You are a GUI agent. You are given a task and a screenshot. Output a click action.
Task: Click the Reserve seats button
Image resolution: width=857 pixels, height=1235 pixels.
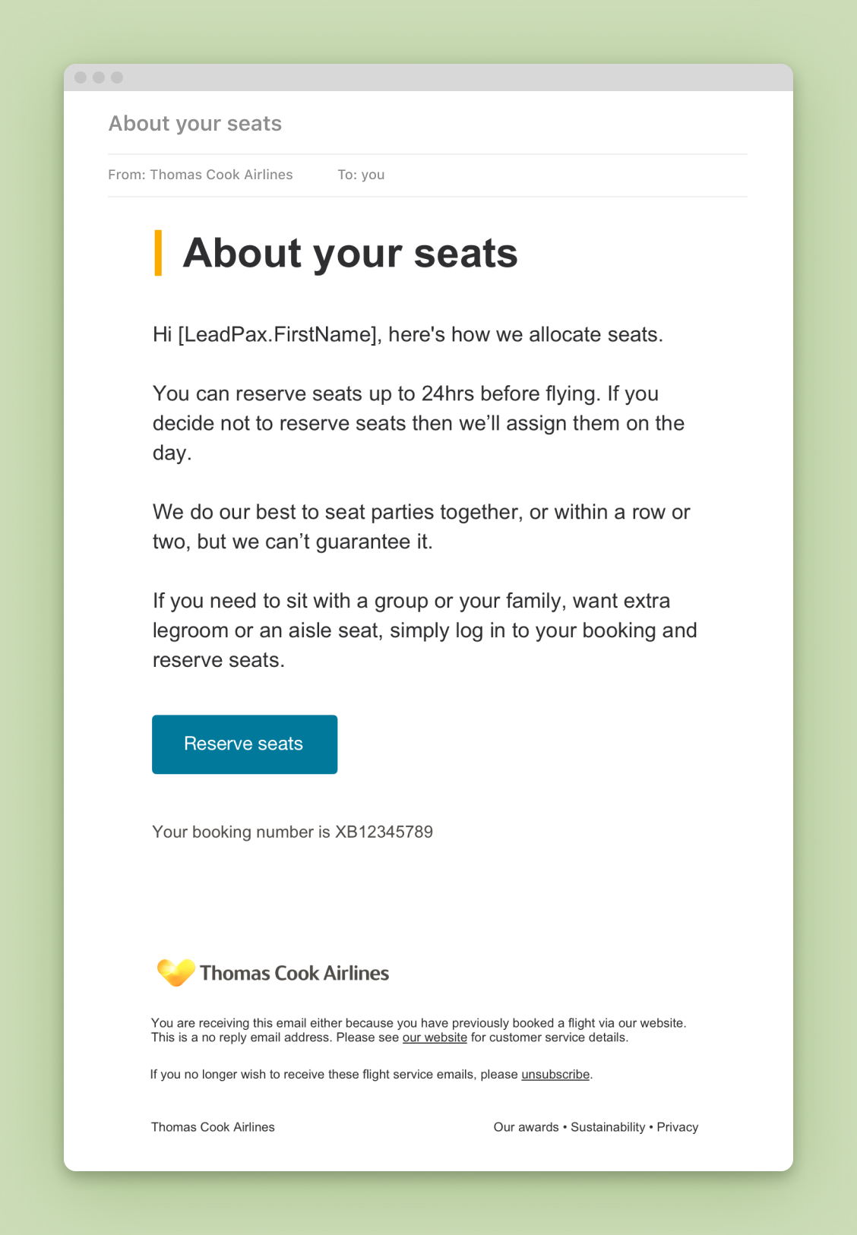click(244, 744)
